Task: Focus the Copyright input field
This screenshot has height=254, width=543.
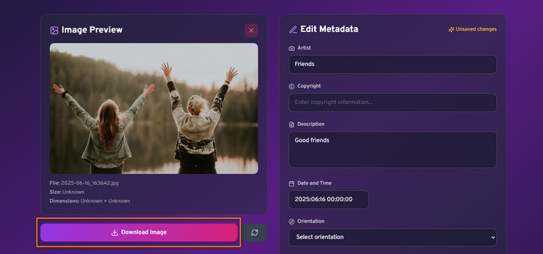Action: 393,103
